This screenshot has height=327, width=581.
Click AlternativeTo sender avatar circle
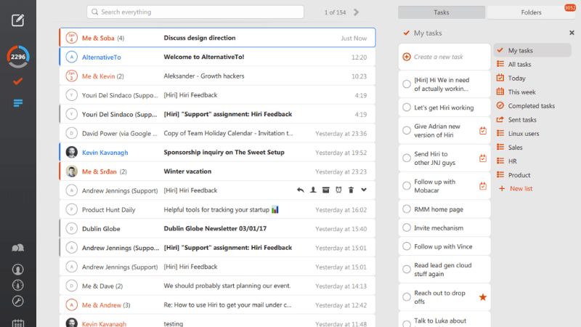tap(71, 57)
